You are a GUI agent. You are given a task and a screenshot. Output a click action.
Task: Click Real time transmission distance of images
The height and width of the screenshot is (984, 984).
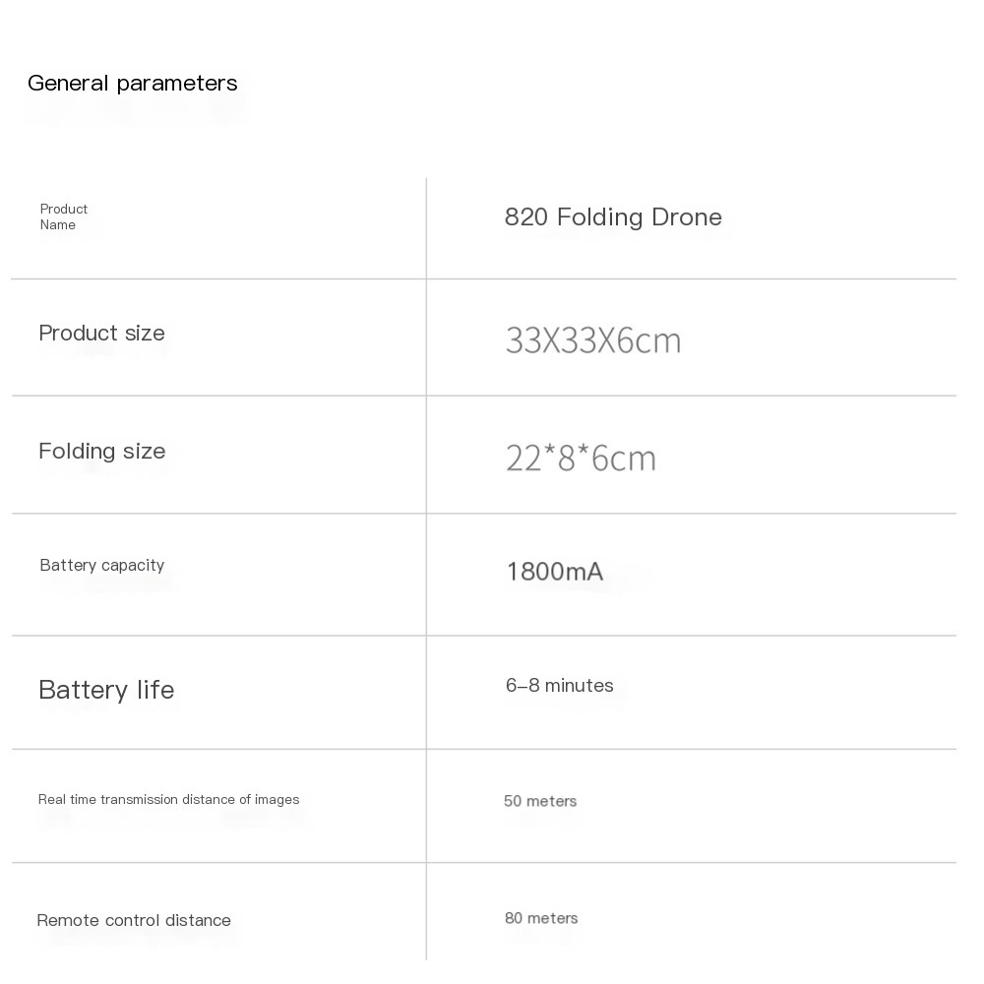coord(169,799)
